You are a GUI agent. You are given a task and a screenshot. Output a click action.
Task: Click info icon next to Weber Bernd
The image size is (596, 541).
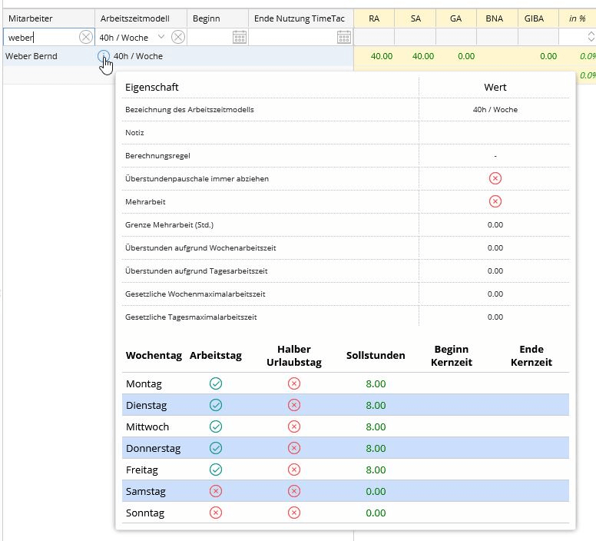pos(104,56)
